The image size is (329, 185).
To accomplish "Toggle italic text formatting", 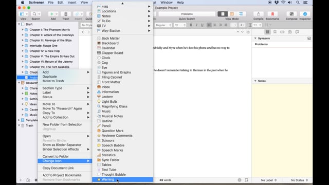I will (196, 25).
